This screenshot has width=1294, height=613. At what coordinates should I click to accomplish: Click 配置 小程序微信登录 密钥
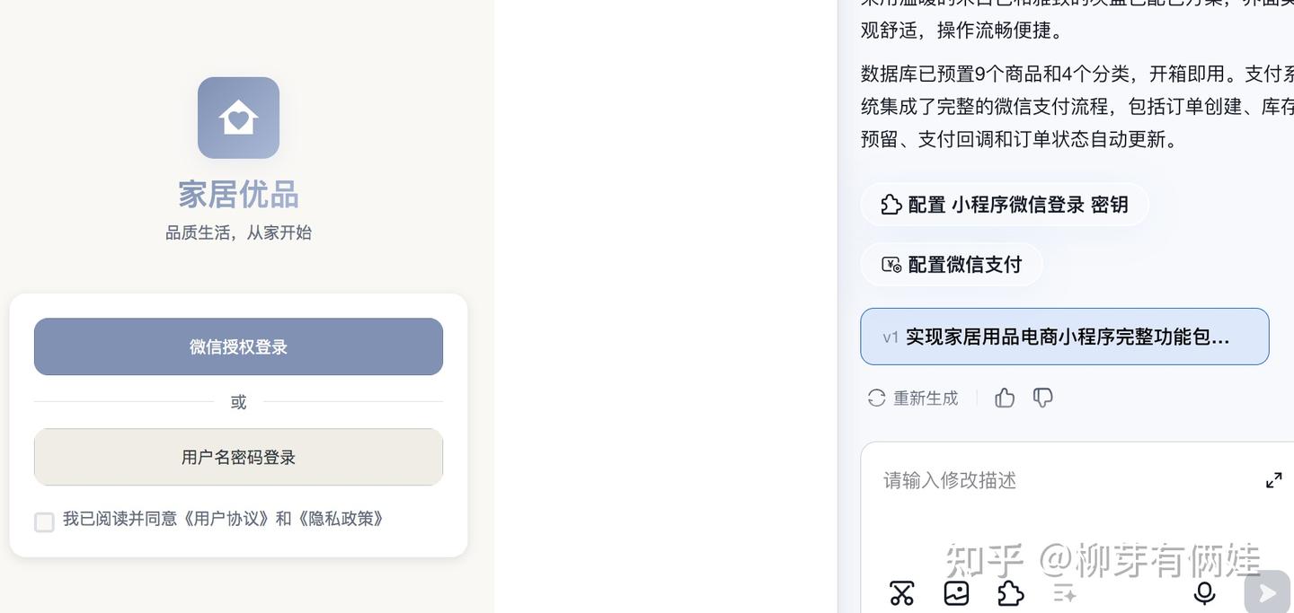click(x=1005, y=203)
